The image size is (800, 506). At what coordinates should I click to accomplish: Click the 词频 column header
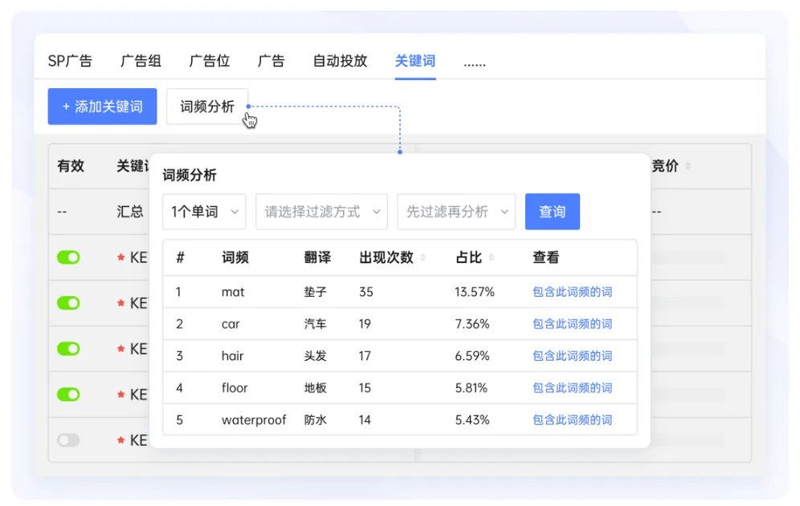[235, 258]
